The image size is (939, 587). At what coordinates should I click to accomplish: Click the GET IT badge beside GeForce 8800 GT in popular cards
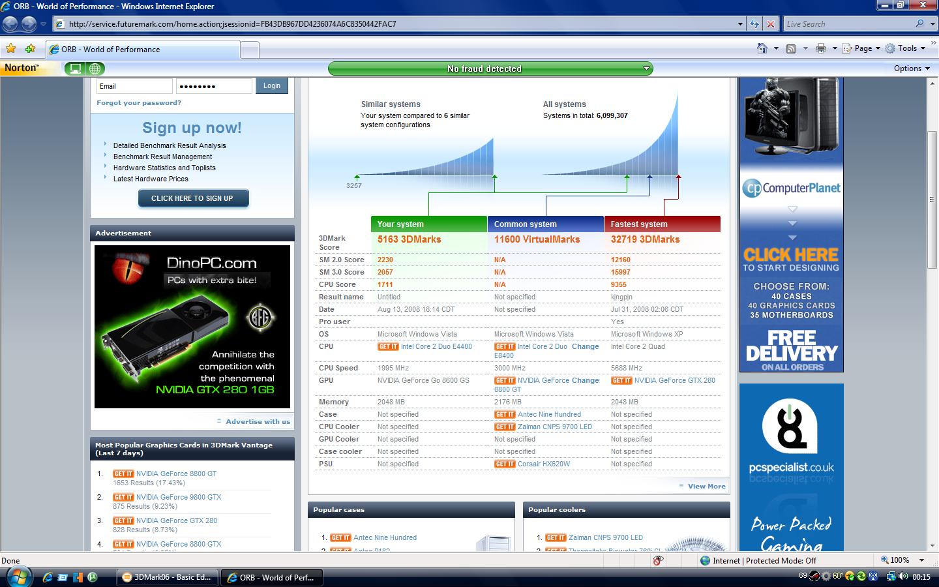click(123, 474)
